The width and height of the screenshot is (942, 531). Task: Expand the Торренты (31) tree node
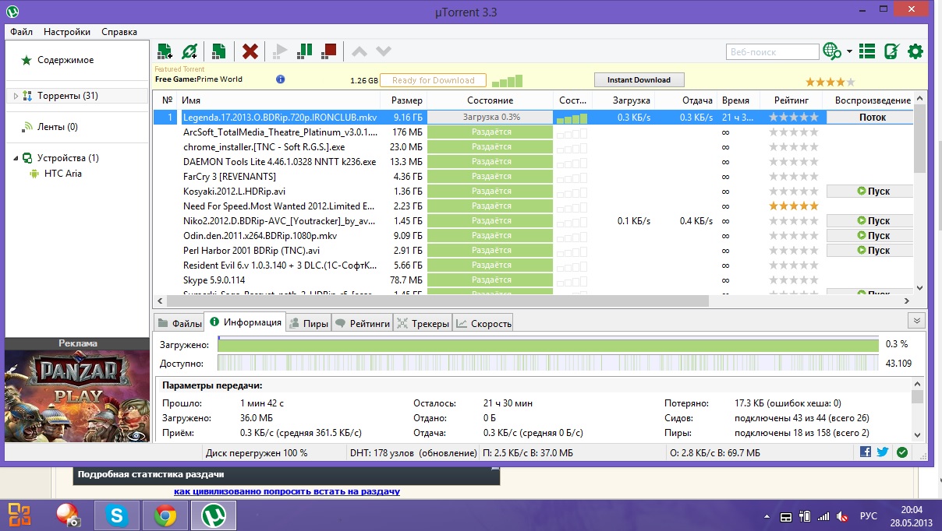click(x=16, y=96)
